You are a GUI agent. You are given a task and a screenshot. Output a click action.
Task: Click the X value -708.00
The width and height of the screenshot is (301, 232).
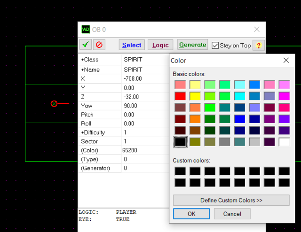[133, 78]
